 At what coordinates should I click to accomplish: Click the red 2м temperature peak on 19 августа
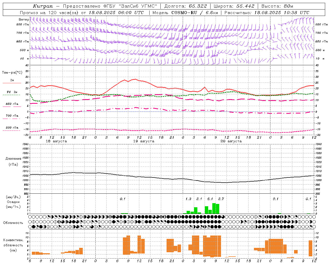click(x=135, y=79)
